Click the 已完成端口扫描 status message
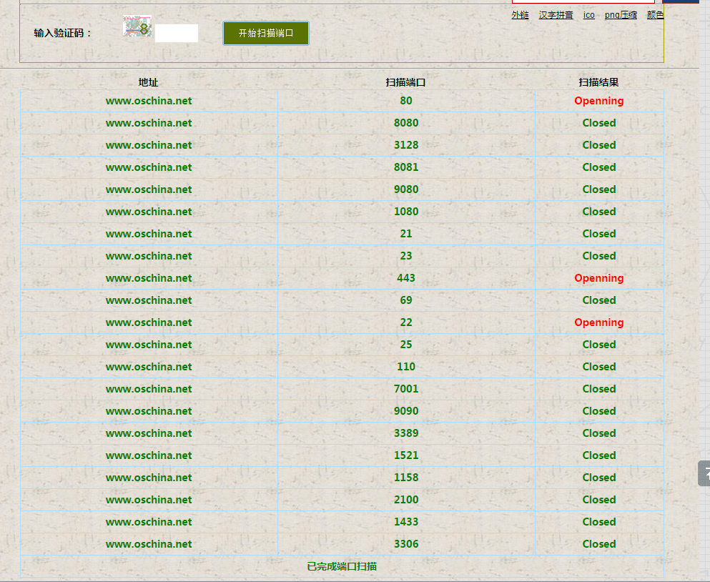The width and height of the screenshot is (710, 582). click(x=342, y=566)
